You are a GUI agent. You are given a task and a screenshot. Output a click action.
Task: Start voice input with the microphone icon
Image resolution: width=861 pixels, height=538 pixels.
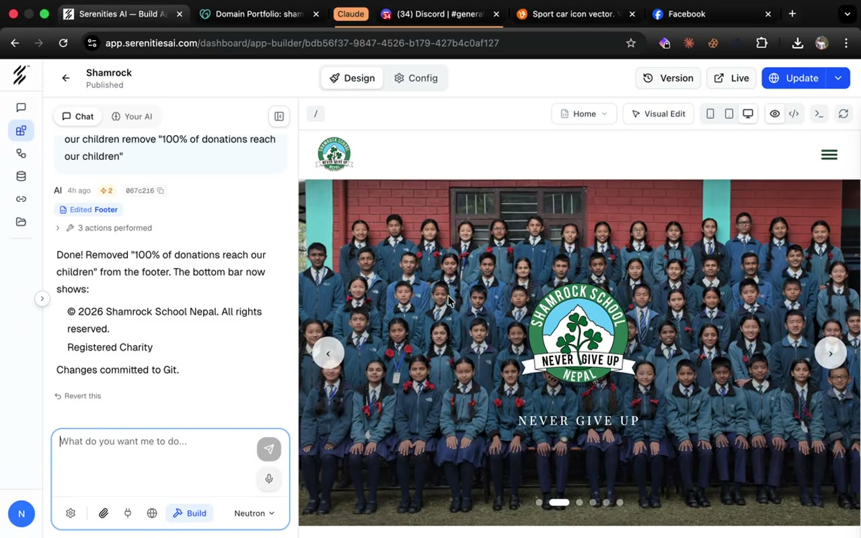[x=268, y=479]
